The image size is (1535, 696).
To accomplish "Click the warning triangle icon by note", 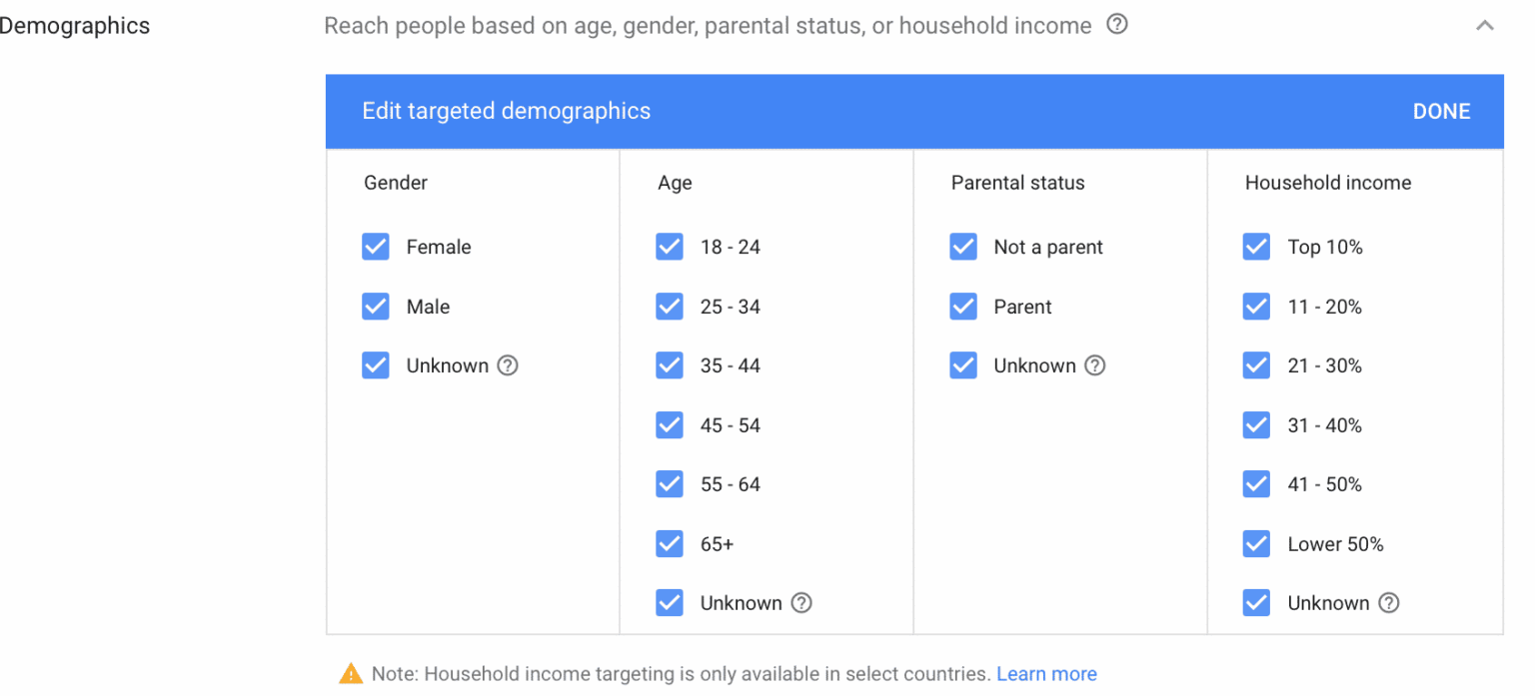I will (x=351, y=674).
